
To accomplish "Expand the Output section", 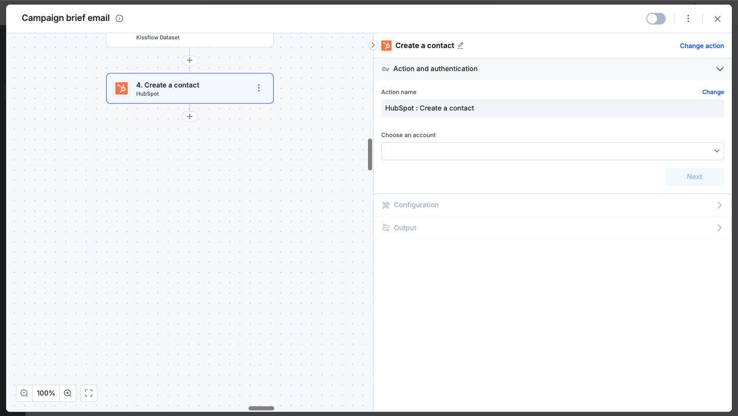I will coord(552,228).
